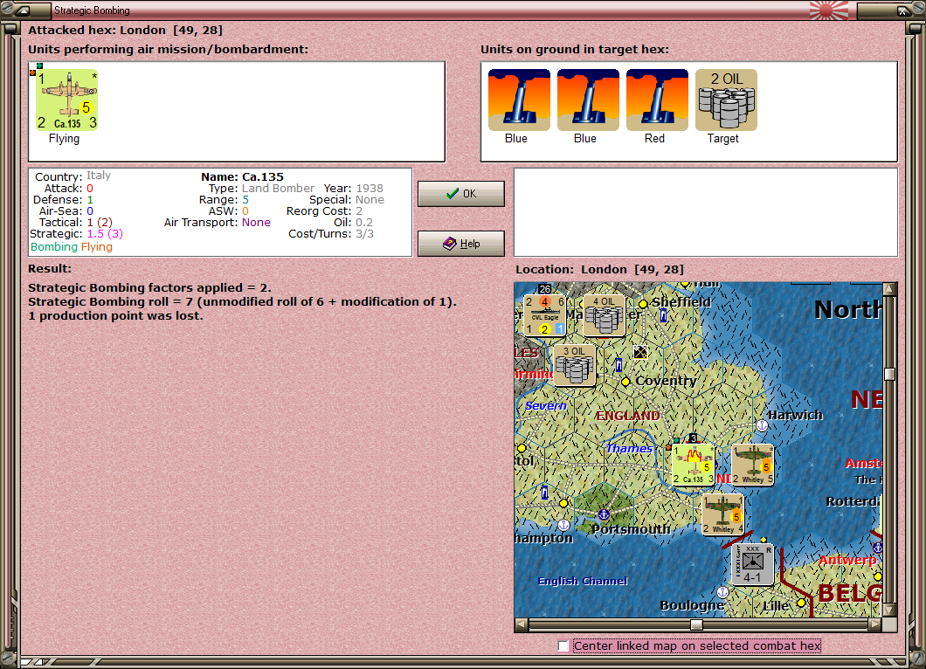This screenshot has width=926, height=669.
Task: Click the map scroll down arrow
Action: [x=889, y=610]
